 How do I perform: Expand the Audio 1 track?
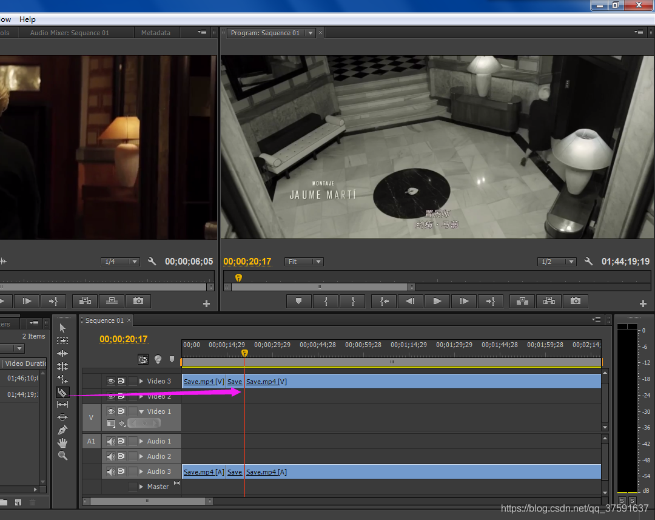[x=141, y=441]
